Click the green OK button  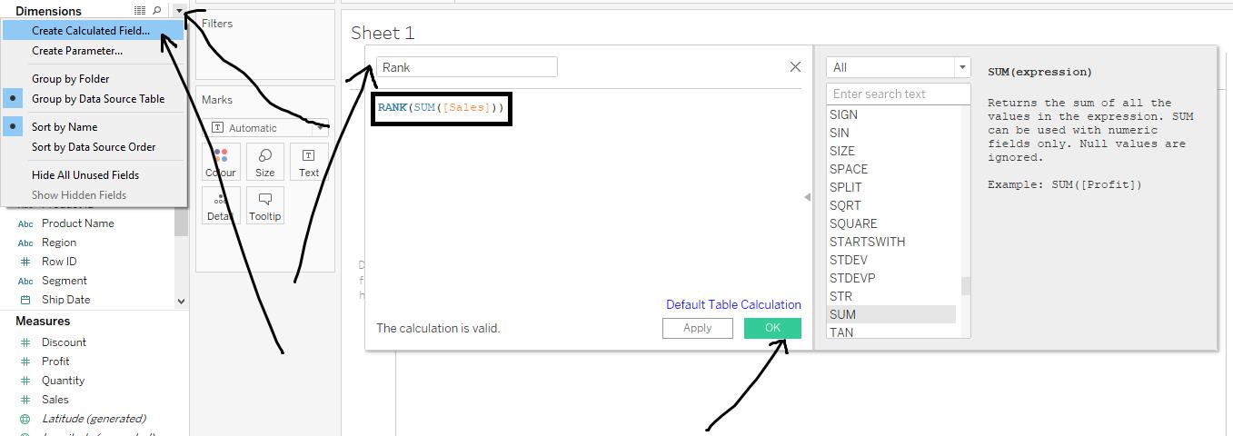point(772,328)
